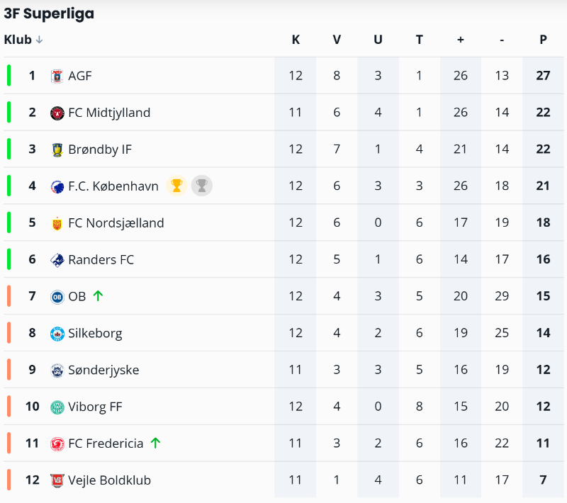
Task: Click the green up arrow beside FC Fredericia
Action: click(155, 443)
